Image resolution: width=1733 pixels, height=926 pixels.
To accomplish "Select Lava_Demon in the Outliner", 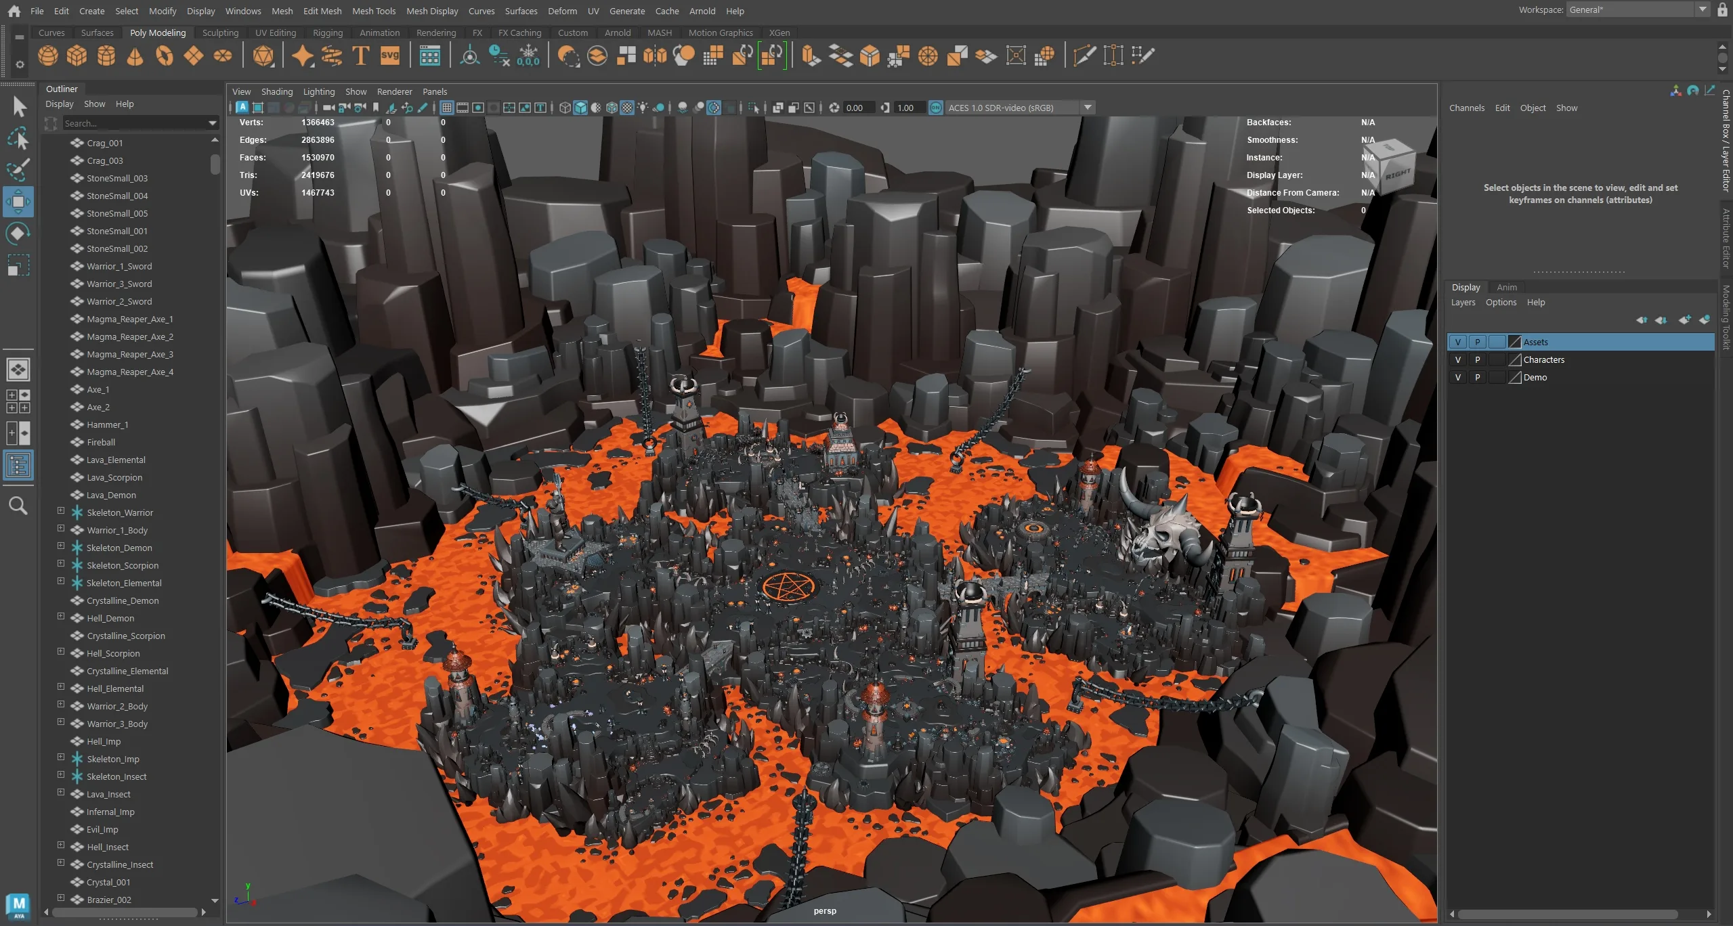I will point(111,495).
